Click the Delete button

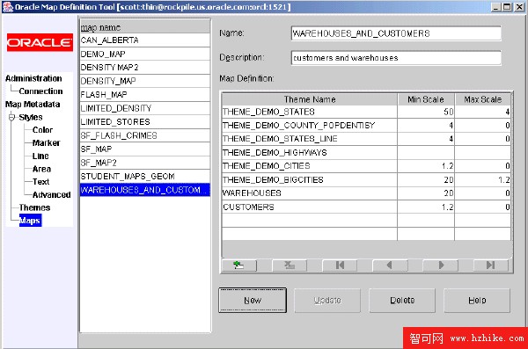tap(402, 300)
